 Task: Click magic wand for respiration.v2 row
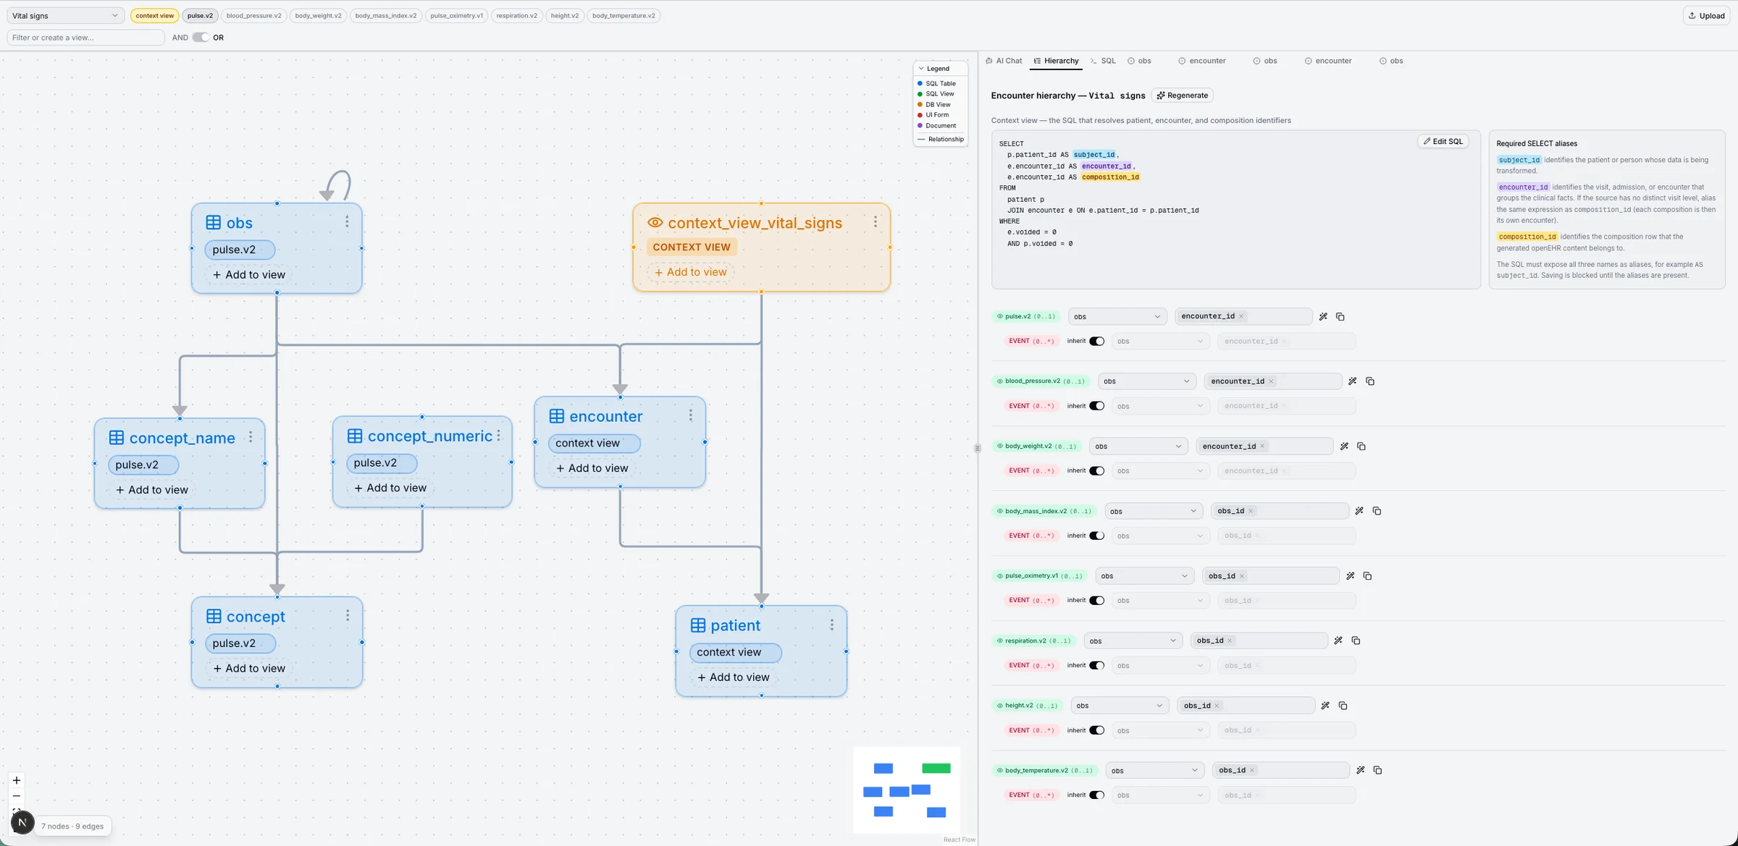(x=1338, y=640)
